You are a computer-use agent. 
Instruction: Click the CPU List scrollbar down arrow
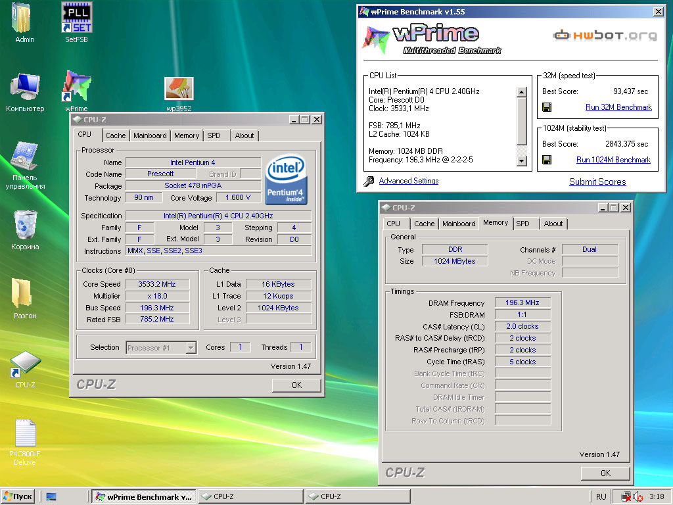[x=521, y=161]
